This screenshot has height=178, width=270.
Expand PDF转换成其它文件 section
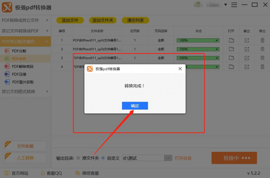click(25, 20)
